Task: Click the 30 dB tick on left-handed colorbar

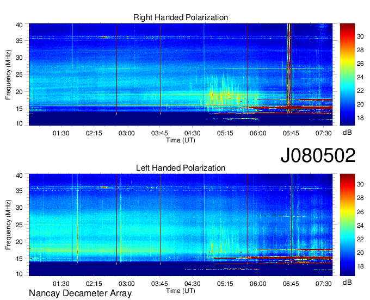Action: click(x=360, y=184)
